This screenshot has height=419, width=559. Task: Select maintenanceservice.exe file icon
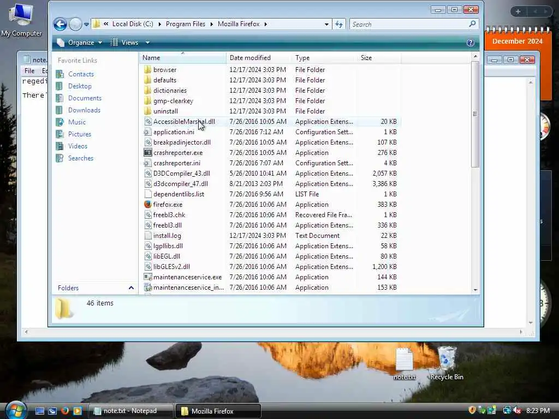tap(148, 277)
